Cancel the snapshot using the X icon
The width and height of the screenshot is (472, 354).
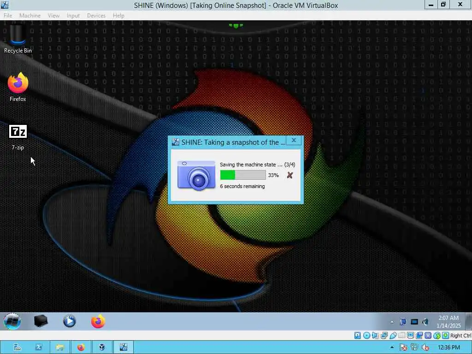click(x=289, y=175)
